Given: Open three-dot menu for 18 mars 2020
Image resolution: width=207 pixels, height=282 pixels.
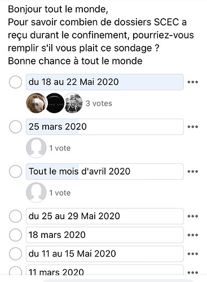Looking at the screenshot, I should pyautogui.click(x=193, y=235).
